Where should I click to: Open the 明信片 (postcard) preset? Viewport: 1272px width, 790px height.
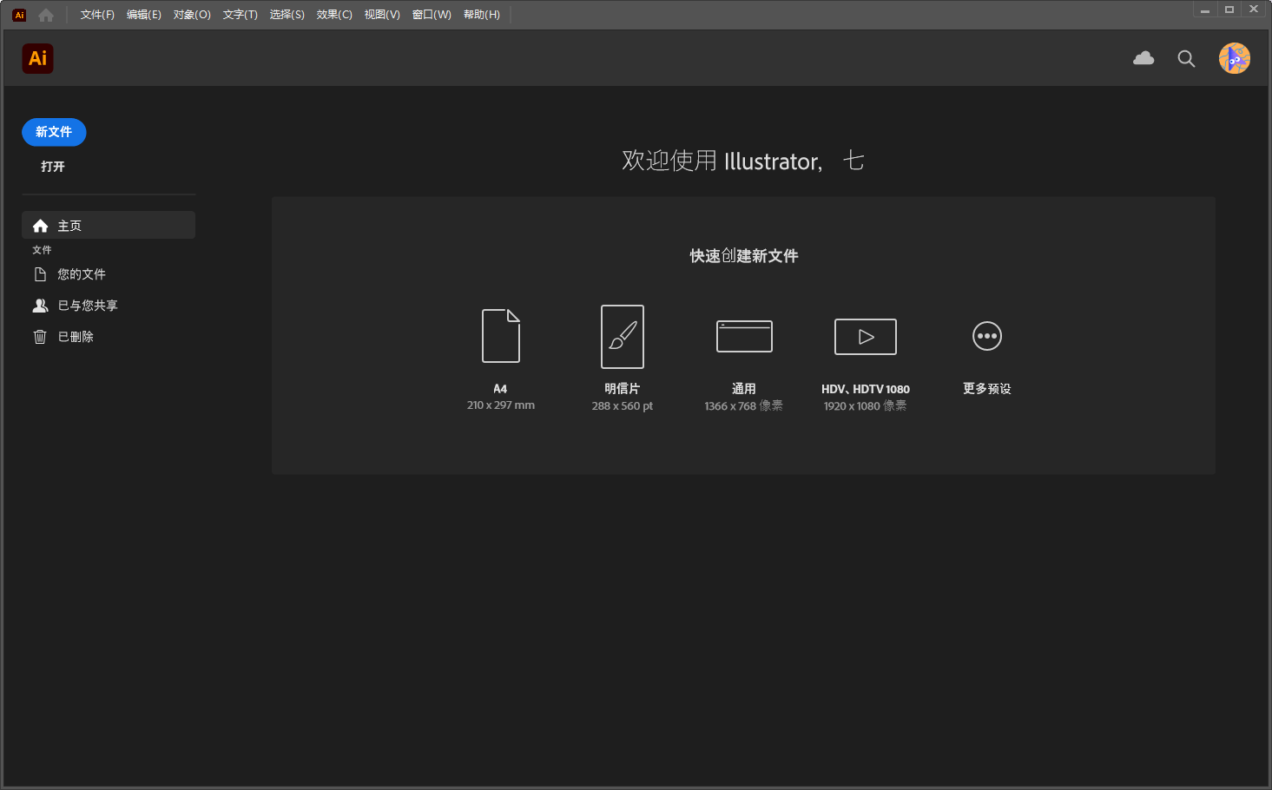(x=622, y=336)
